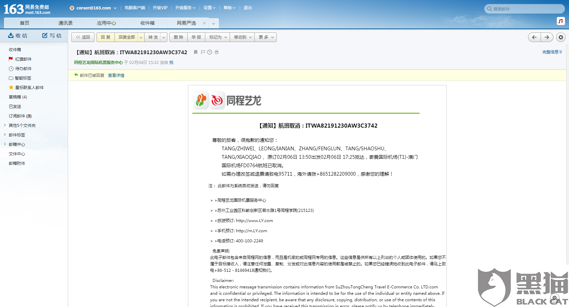Open 移动到 dropdown
This screenshot has height=307, width=569.
(242, 37)
